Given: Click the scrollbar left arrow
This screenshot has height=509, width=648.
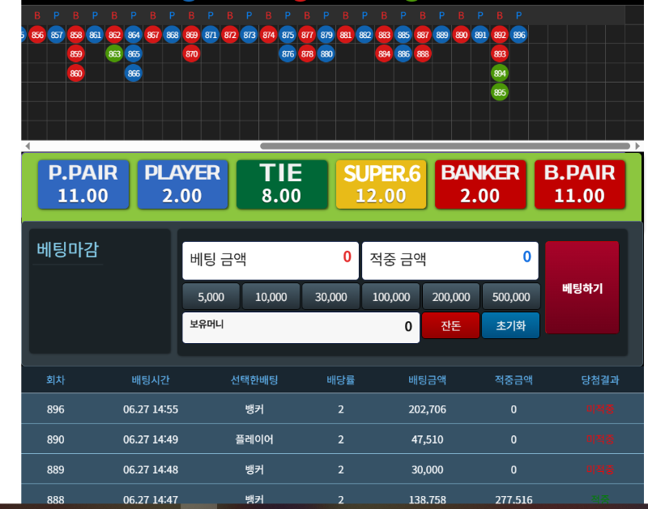Looking at the screenshot, I should tap(28, 146).
